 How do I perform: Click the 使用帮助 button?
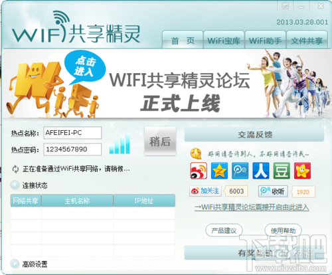284,230
